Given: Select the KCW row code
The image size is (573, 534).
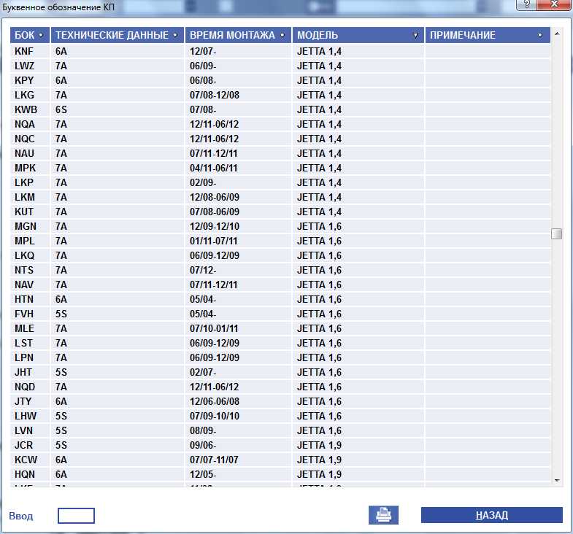Looking at the screenshot, I should pyautogui.click(x=26, y=460).
